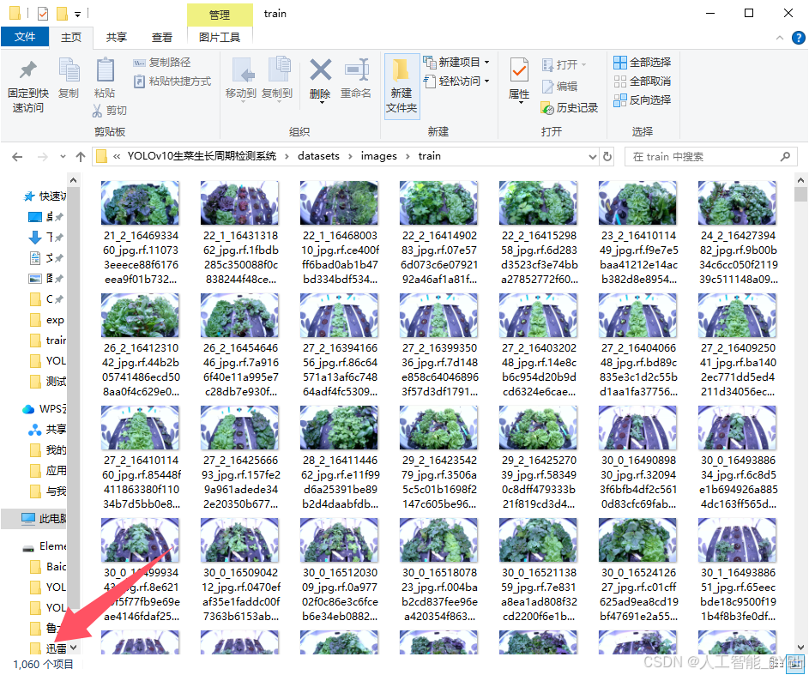
Task: Click the title bar properties checkmark icon
Action: point(43,14)
